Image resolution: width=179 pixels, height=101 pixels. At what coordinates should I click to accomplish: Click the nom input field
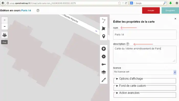[x=145, y=34]
